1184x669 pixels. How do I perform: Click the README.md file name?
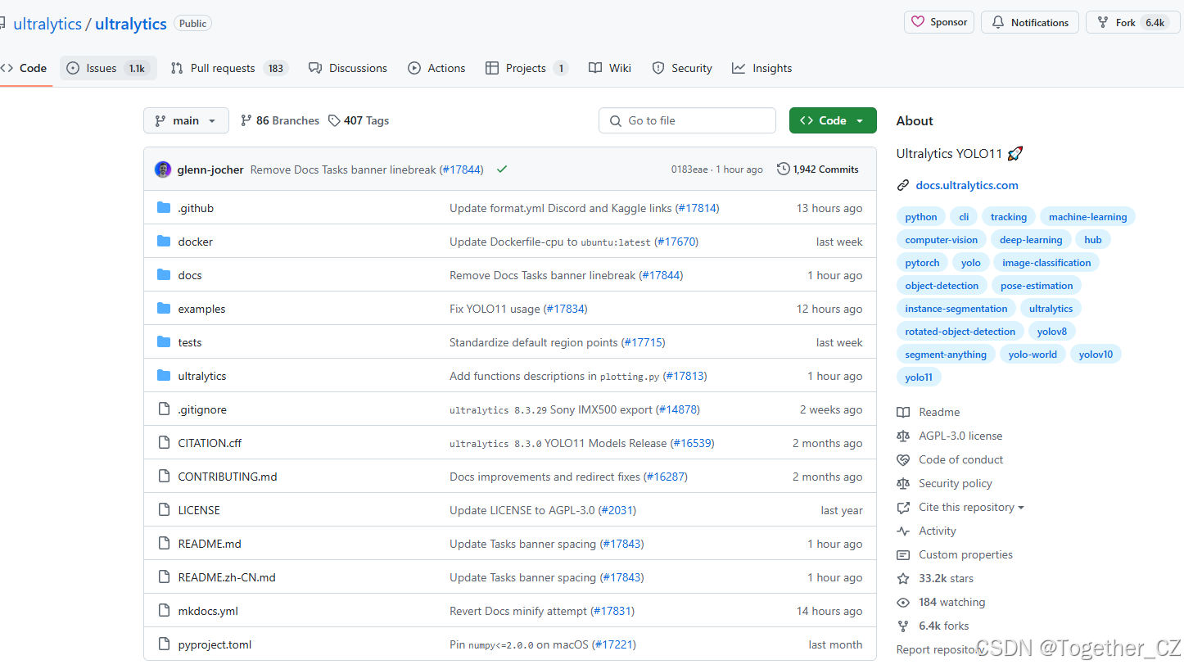[x=210, y=544]
